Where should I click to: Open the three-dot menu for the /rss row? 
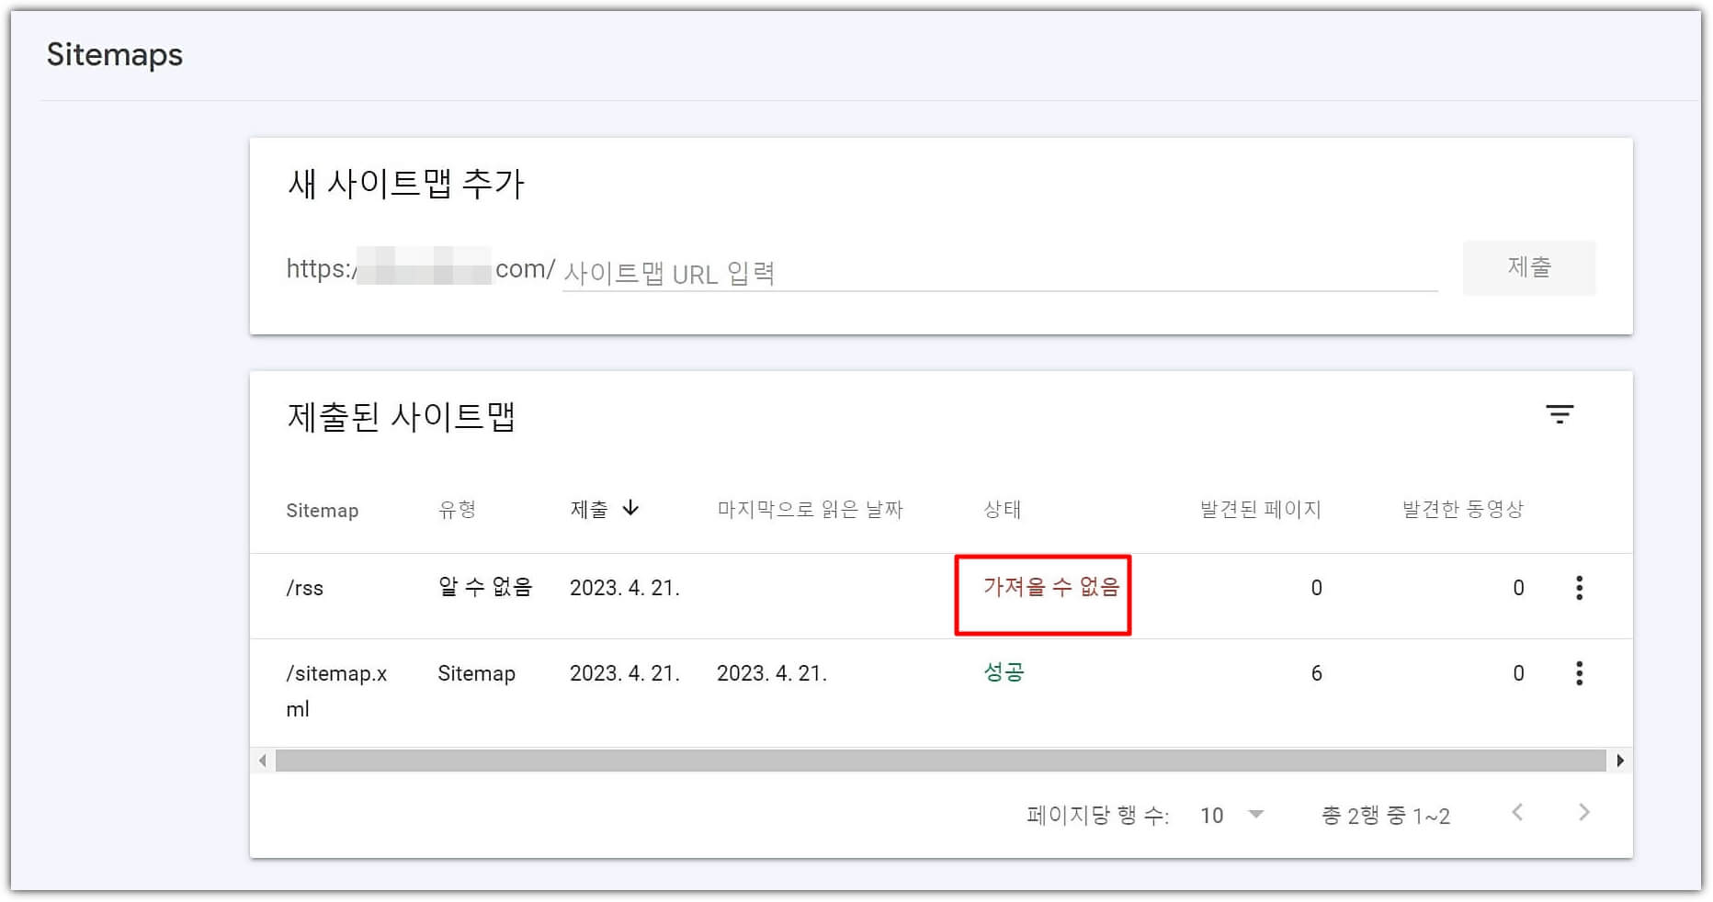coord(1579,588)
